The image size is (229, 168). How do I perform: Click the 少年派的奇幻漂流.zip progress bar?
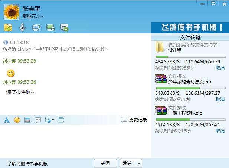coord(191,88)
